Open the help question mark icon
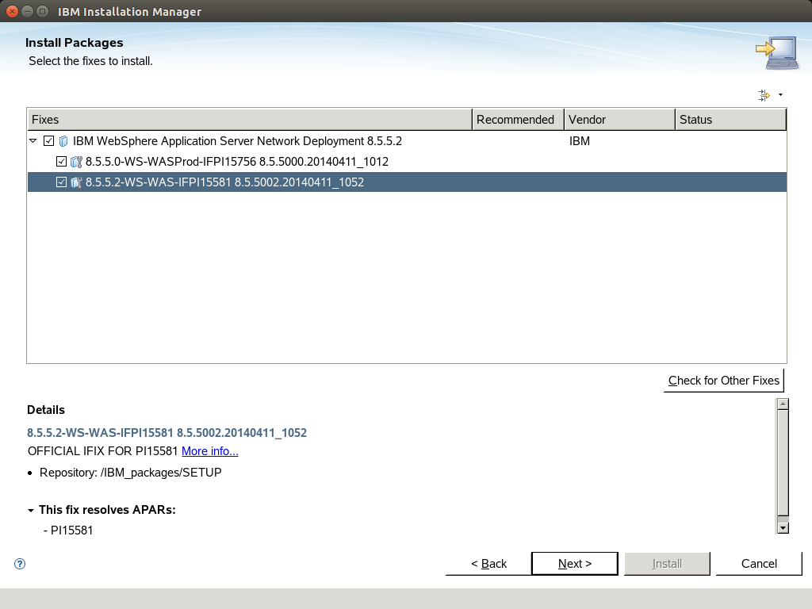The image size is (812, 609). (x=20, y=564)
